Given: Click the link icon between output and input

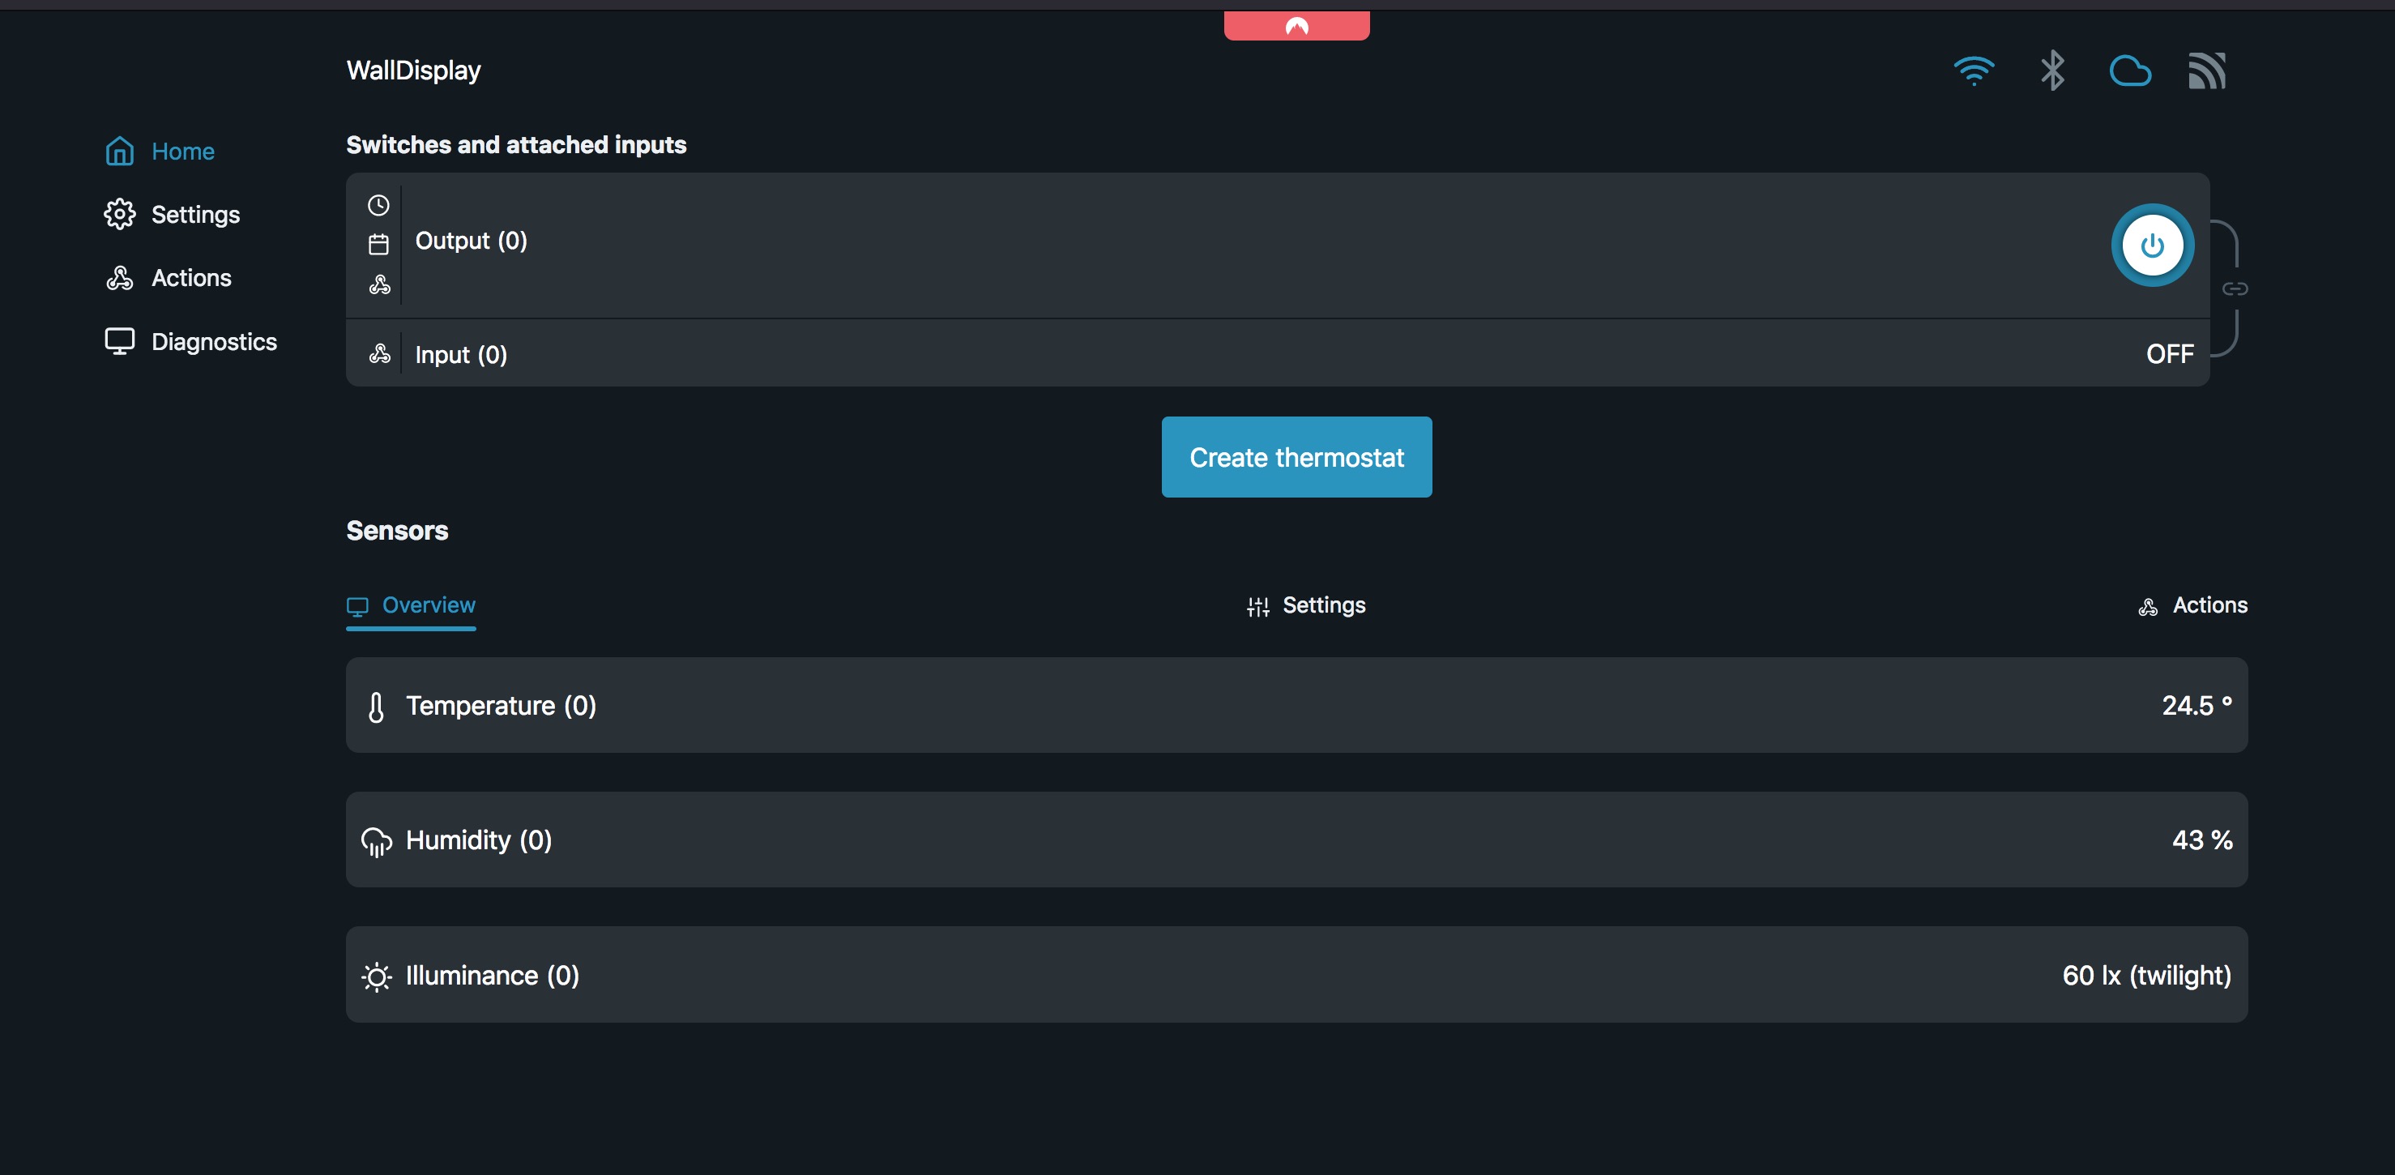Looking at the screenshot, I should 2235,288.
